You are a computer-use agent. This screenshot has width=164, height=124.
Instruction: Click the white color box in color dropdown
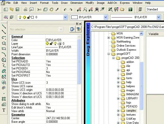(74, 17)
